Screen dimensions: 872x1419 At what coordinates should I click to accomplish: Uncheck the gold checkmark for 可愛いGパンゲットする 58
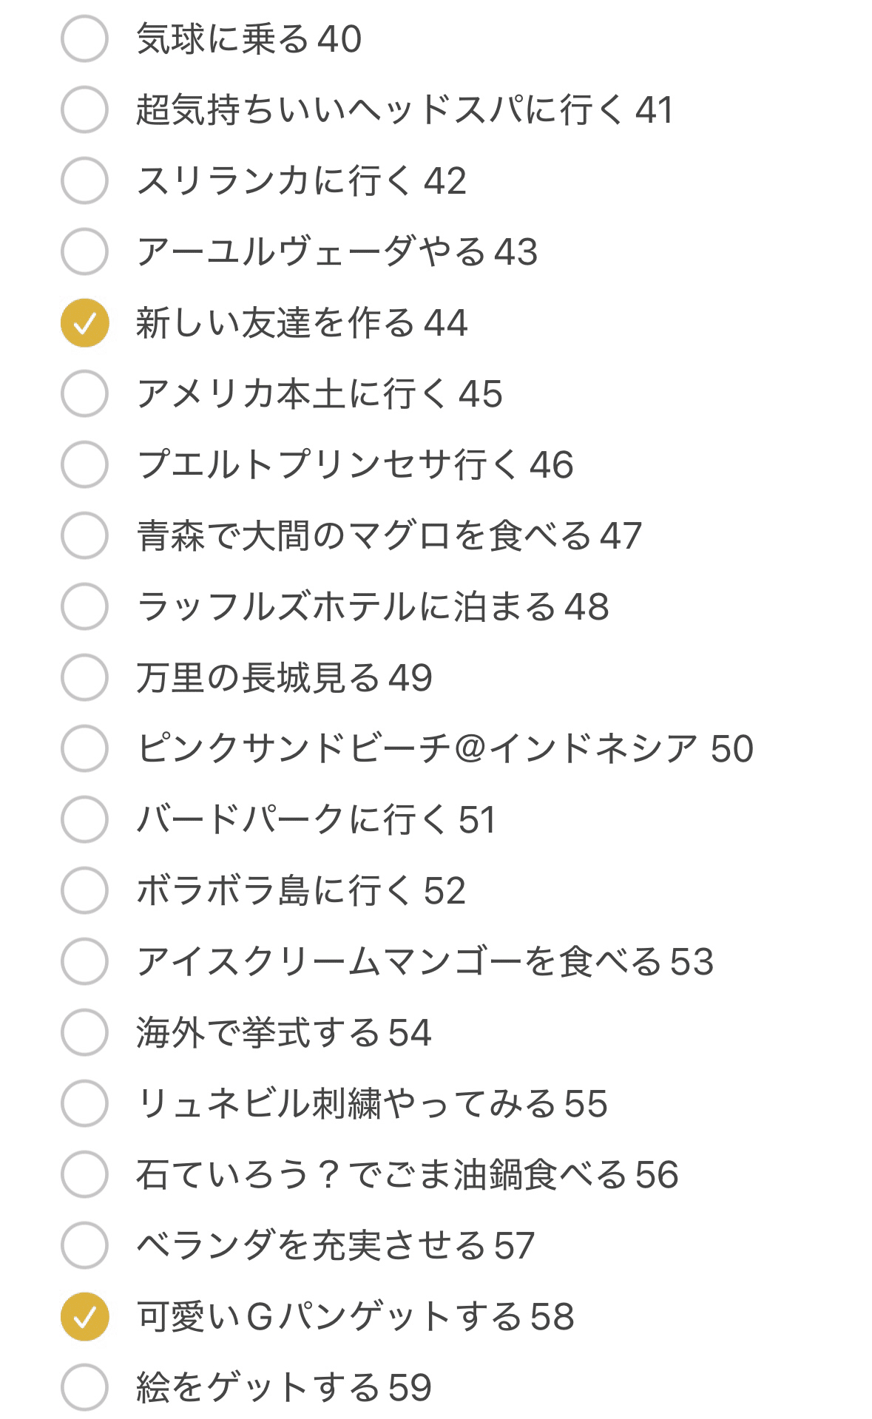(84, 1316)
